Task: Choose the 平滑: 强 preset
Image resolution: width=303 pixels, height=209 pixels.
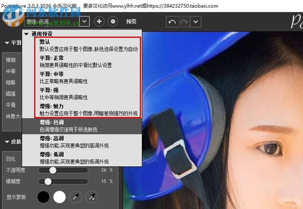Action: [x=82, y=94]
